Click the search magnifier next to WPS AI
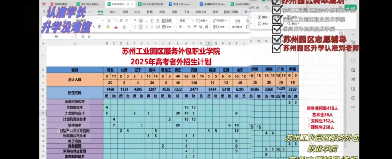Image resolution: width=392 pixels, height=159 pixels. point(267,8)
